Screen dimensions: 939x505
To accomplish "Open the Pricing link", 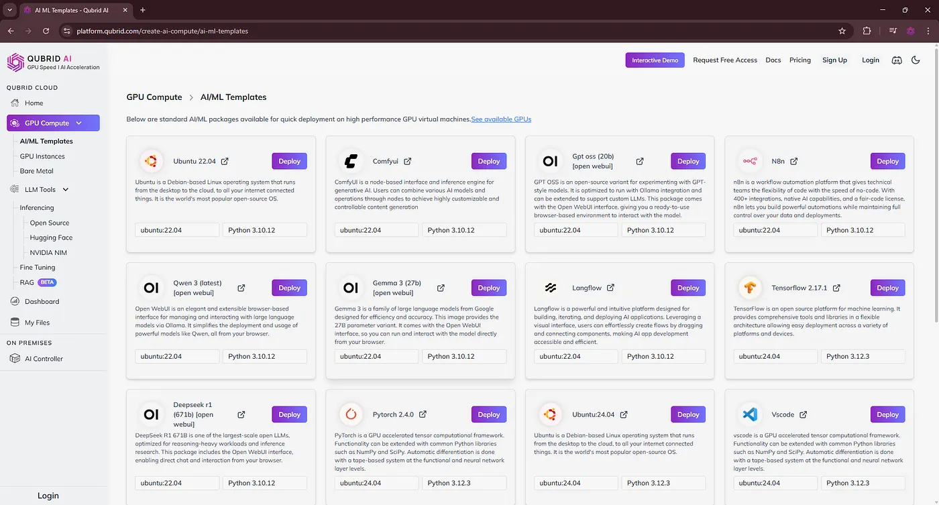I will click(x=800, y=60).
